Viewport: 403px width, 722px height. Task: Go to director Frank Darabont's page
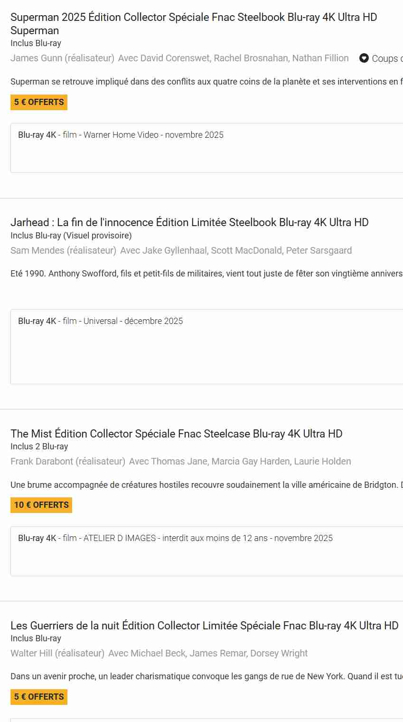[x=68, y=461]
